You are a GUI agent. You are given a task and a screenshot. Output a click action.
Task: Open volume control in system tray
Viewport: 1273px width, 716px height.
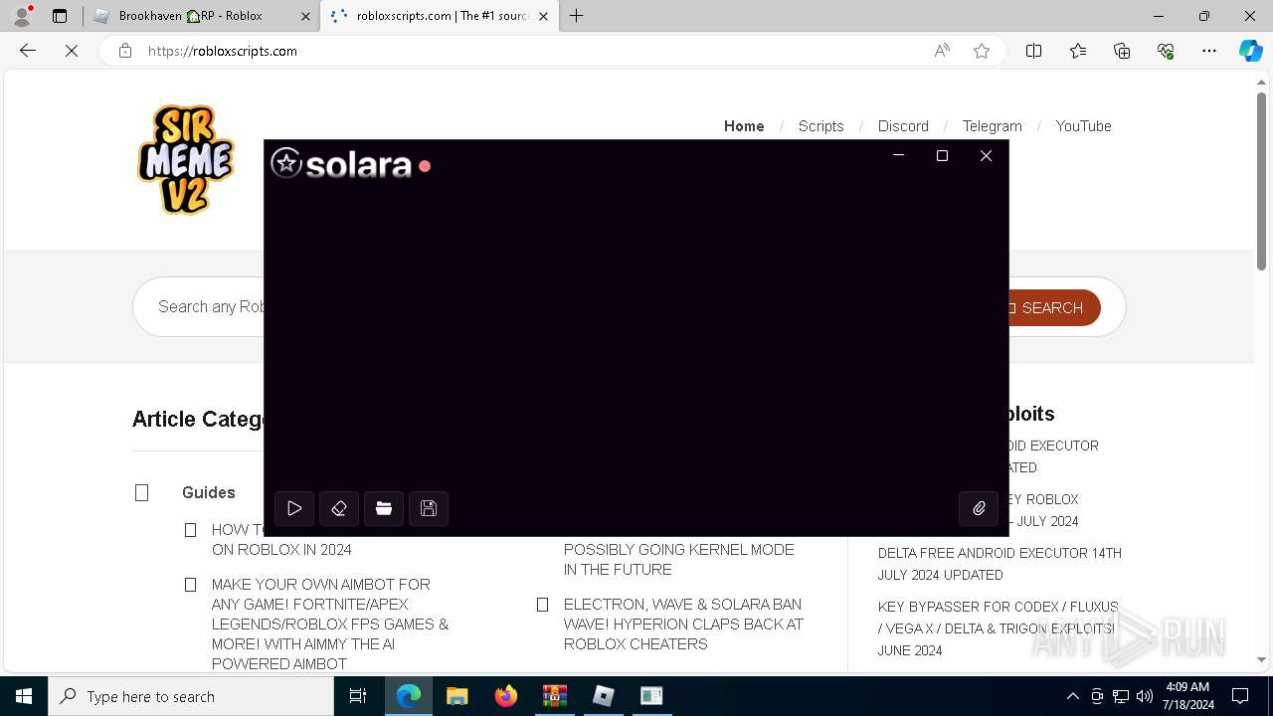[x=1144, y=696]
